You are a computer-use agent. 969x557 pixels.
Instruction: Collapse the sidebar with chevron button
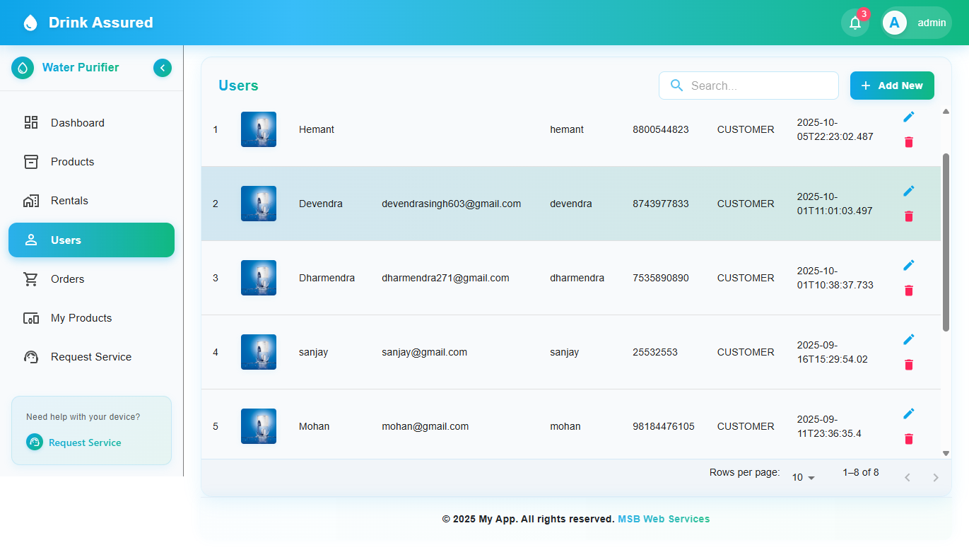(x=163, y=68)
